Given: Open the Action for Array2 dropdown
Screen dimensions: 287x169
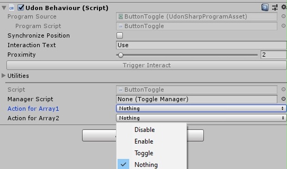Looking at the screenshot, I should [201, 118].
